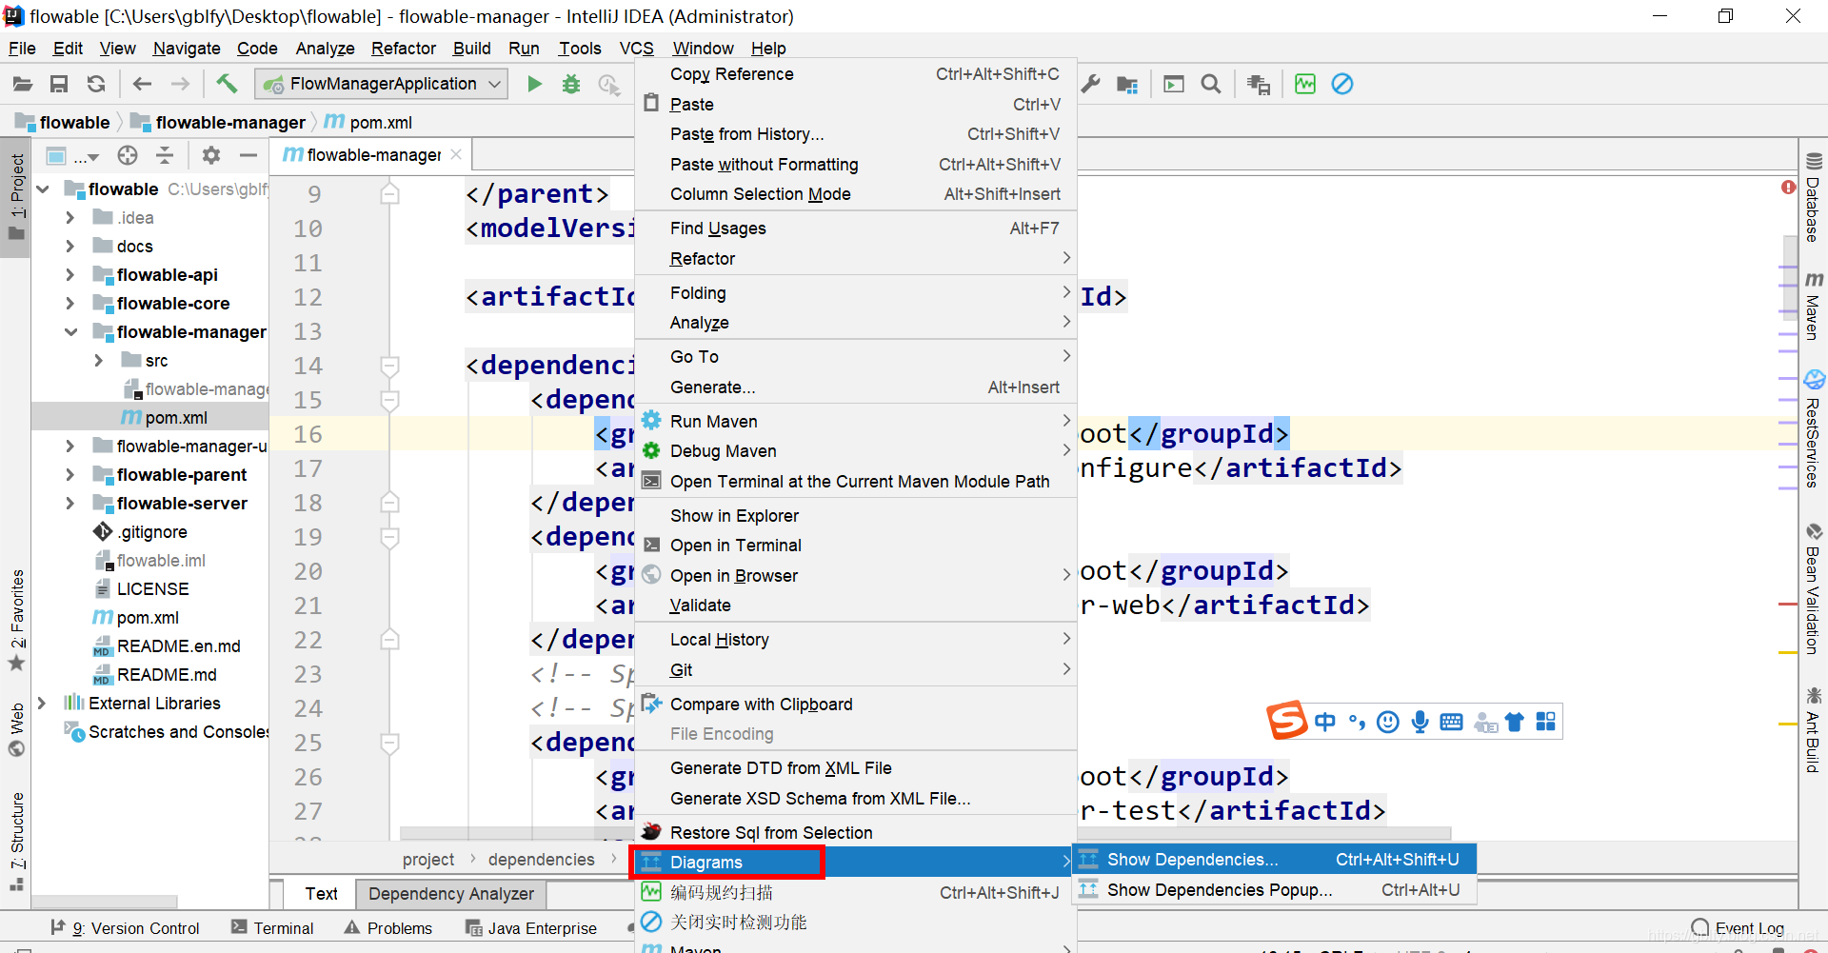Open RestServices tool window
This screenshot has height=953, width=1828.
[x=1814, y=429]
